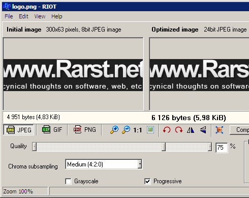
Task: Click the Quality slider thumb
Action: 164,147
